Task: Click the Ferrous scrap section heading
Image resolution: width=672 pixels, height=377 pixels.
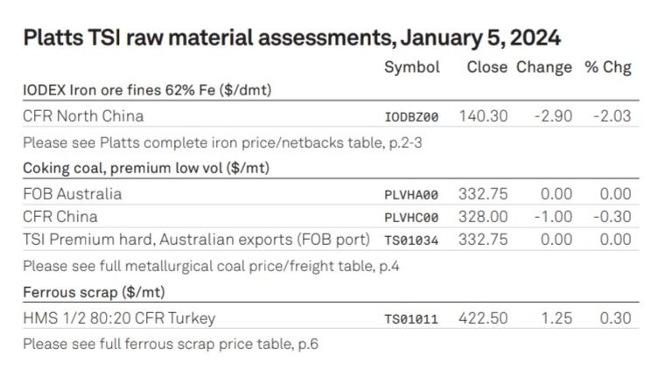Action: [94, 292]
